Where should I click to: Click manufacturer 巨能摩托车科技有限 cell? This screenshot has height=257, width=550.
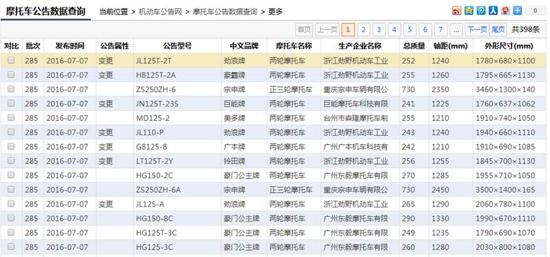[x=356, y=104]
